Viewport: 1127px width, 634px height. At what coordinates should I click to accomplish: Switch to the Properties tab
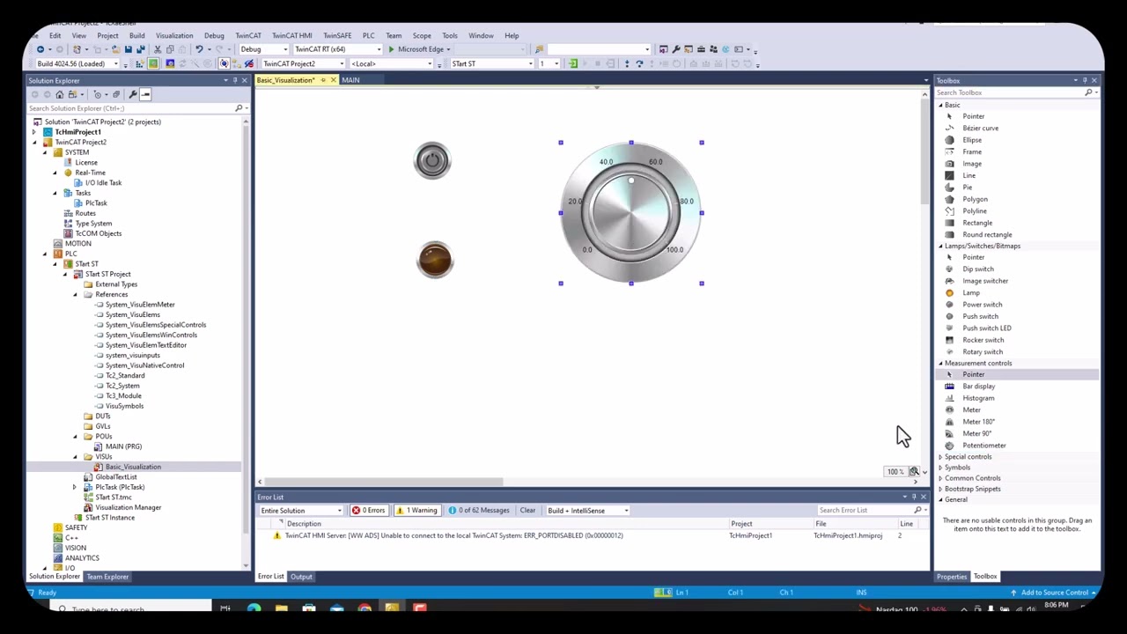(951, 577)
